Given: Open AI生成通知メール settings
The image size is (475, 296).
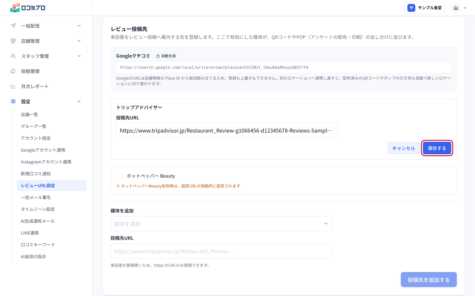Looking at the screenshot, I should coord(52,221).
